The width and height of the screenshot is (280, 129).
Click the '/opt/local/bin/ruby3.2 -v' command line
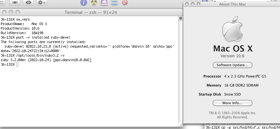coord(40,55)
